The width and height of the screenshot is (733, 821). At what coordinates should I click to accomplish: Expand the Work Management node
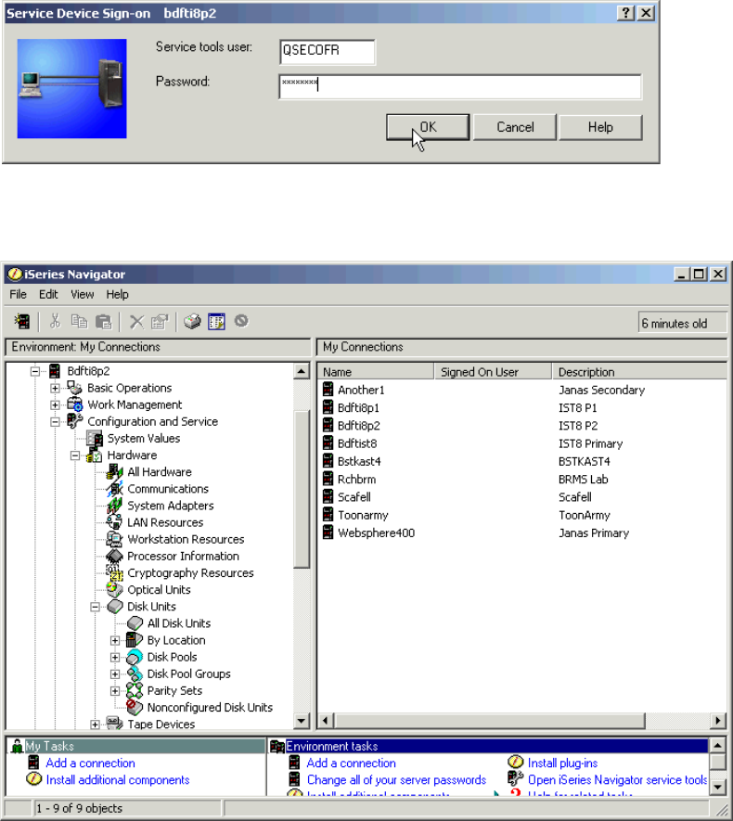point(55,404)
